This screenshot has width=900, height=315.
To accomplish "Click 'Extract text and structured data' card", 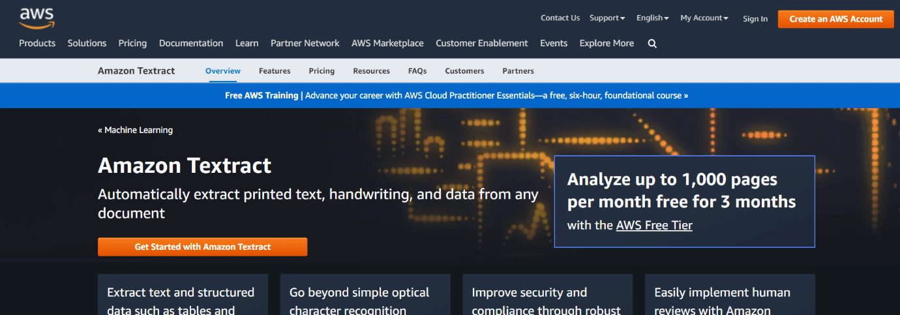I will tap(183, 295).
